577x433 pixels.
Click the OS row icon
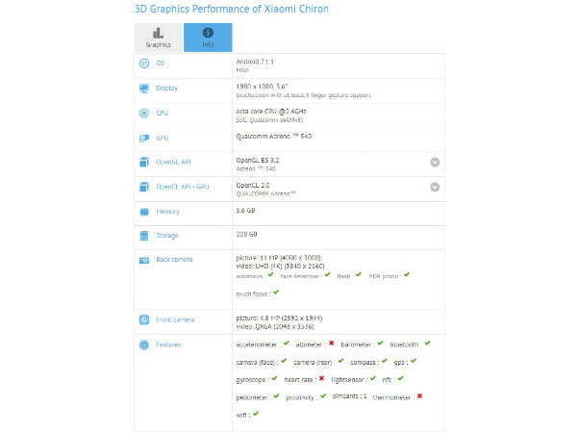[x=144, y=64]
